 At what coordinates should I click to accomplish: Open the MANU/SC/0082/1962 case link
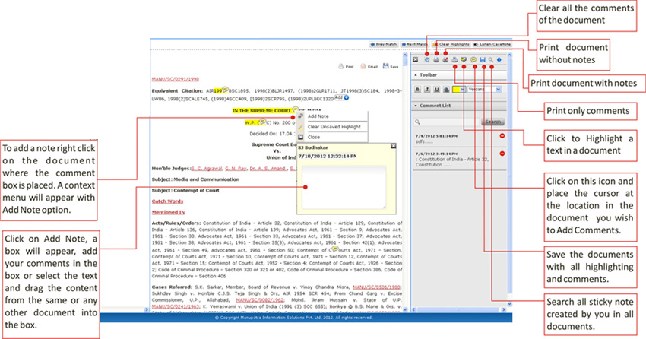[260, 300]
